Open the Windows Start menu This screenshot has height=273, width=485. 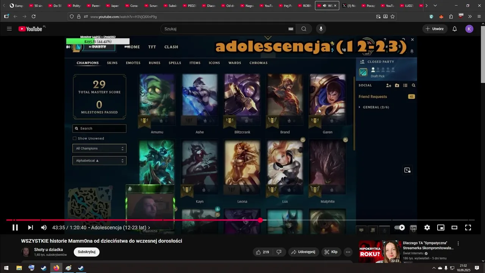6,268
